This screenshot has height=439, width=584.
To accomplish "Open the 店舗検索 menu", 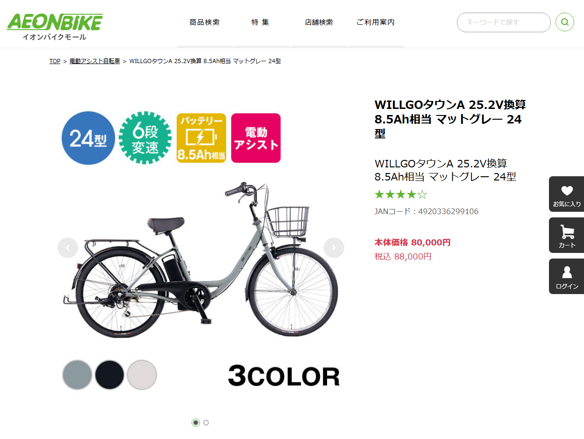I will 319,22.
